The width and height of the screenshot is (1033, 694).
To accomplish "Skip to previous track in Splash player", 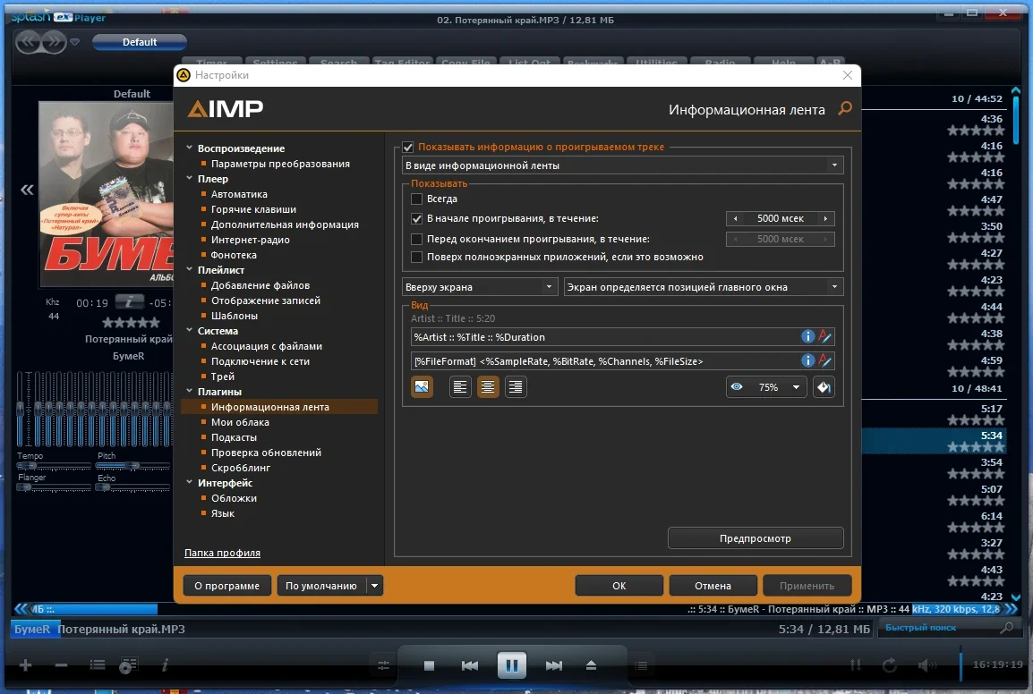I will pos(470,665).
